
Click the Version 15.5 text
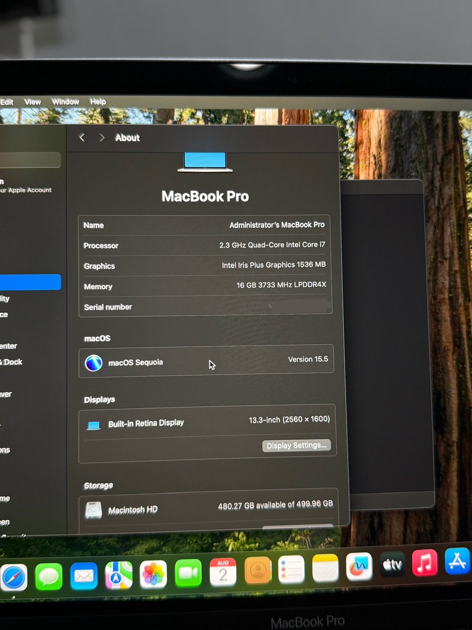click(308, 360)
